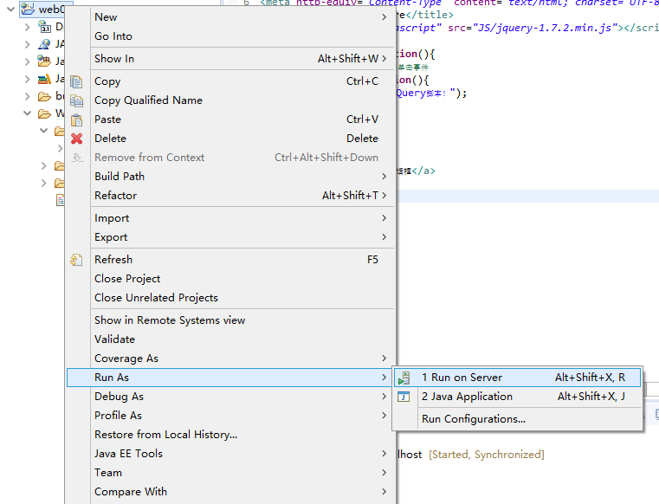Select Close Unrelated Projects
Viewport: 659px width, 504px height.
point(230,298)
